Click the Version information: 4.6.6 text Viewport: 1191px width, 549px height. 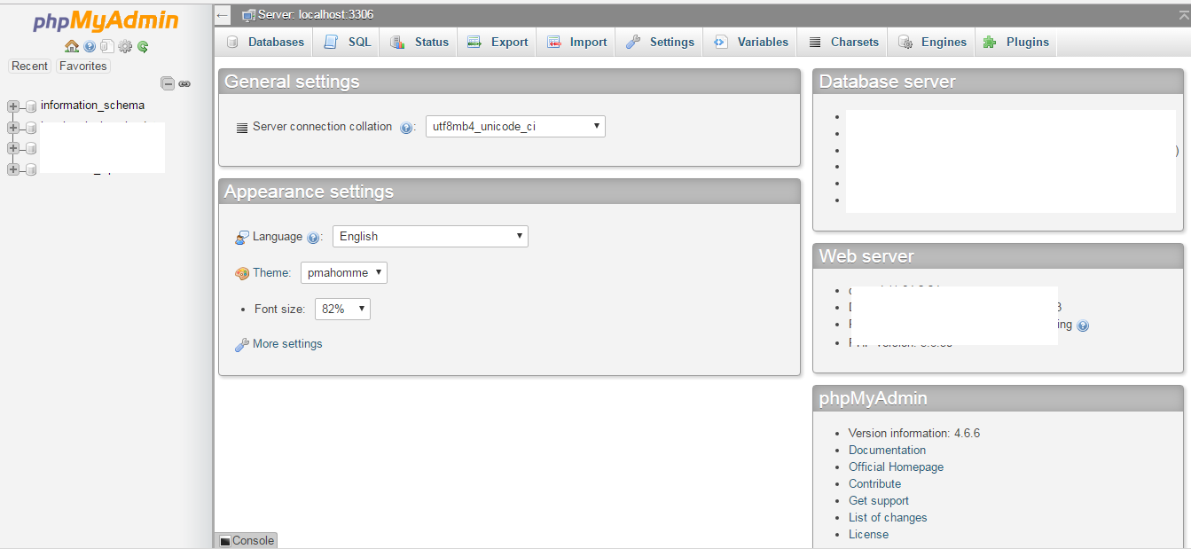[914, 434]
